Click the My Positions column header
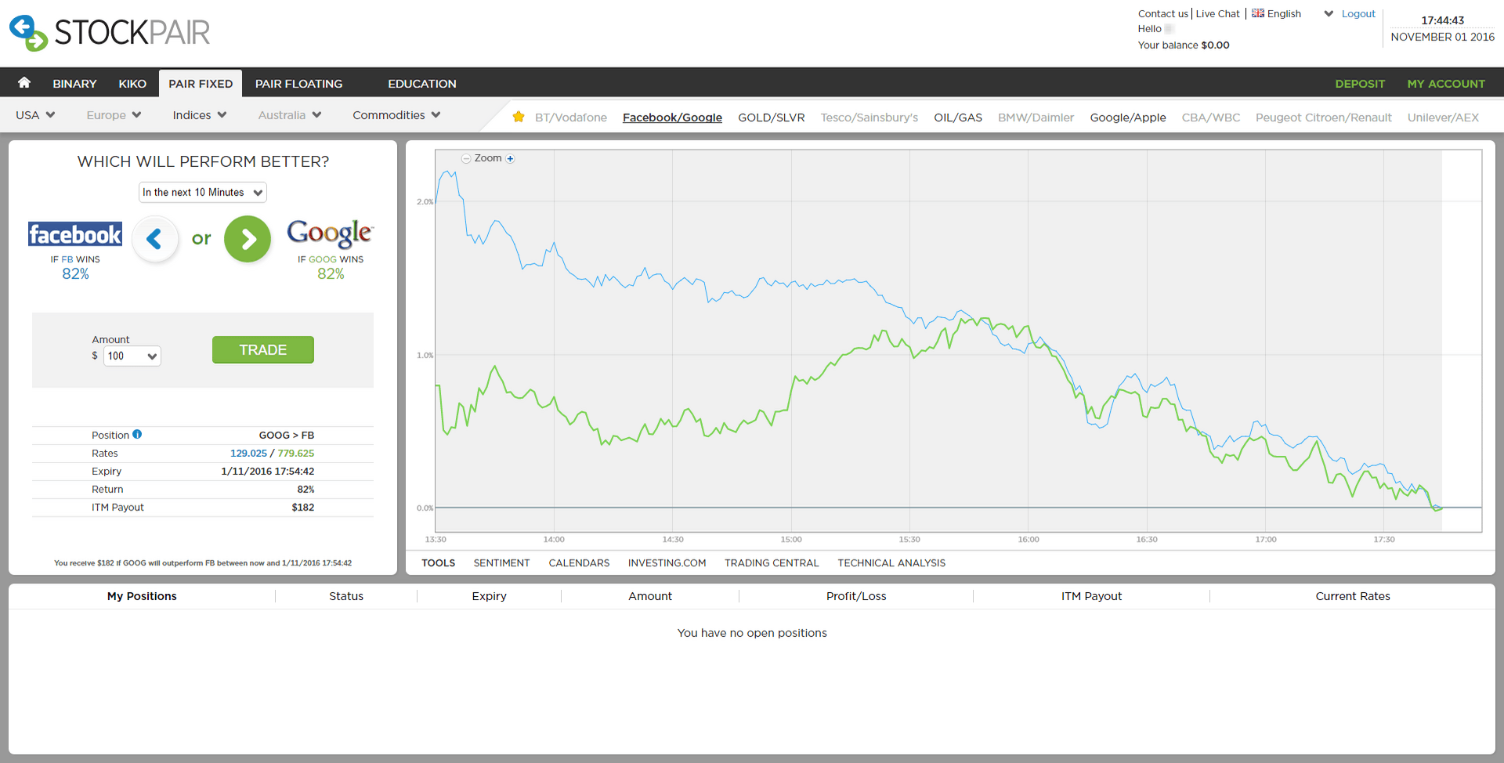The image size is (1504, 763). pos(142,596)
